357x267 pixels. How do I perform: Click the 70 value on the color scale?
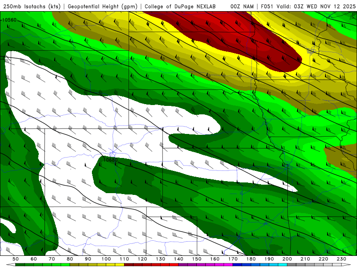(52, 259)
